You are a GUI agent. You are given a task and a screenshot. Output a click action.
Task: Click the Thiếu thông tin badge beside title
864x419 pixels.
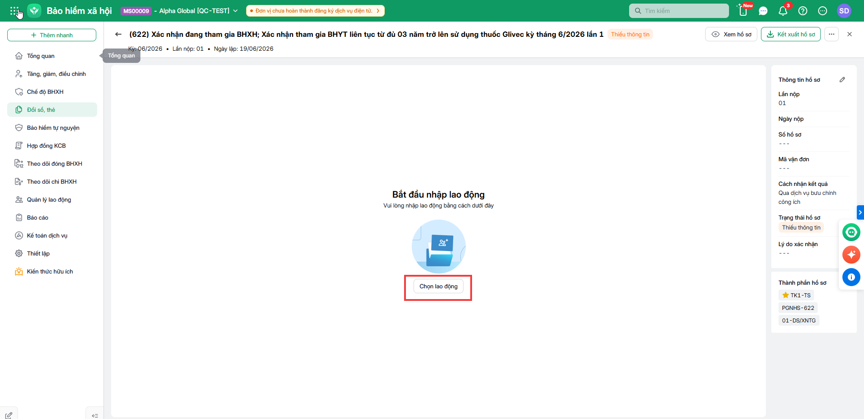pos(630,34)
